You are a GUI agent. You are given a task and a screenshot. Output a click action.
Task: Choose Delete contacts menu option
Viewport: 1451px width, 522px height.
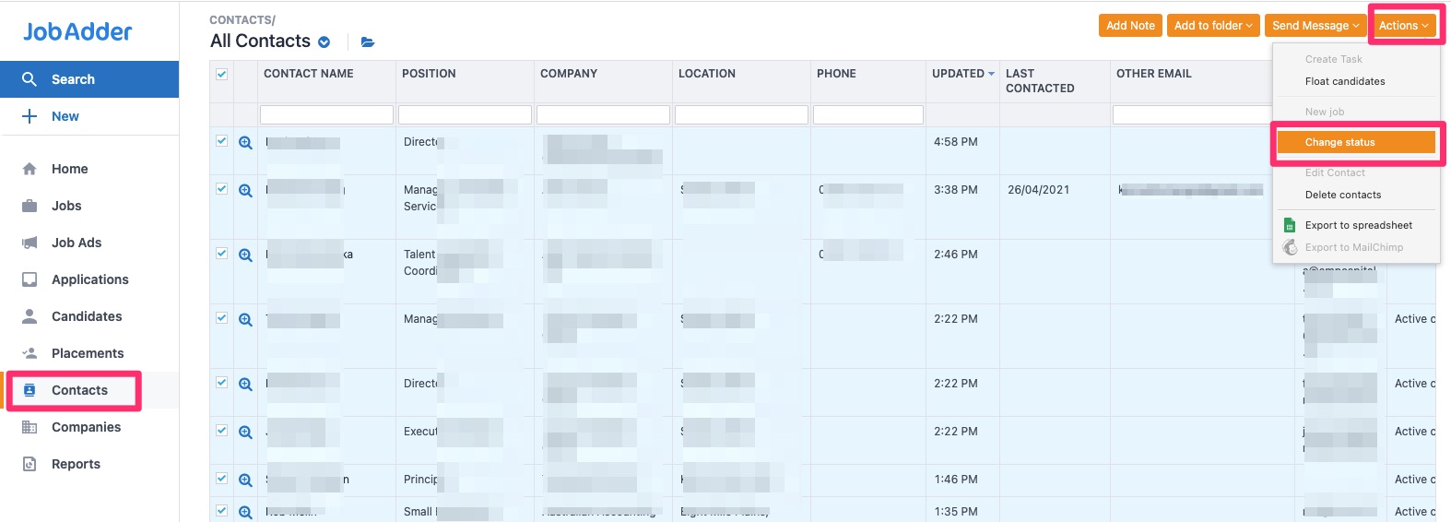coord(1342,195)
